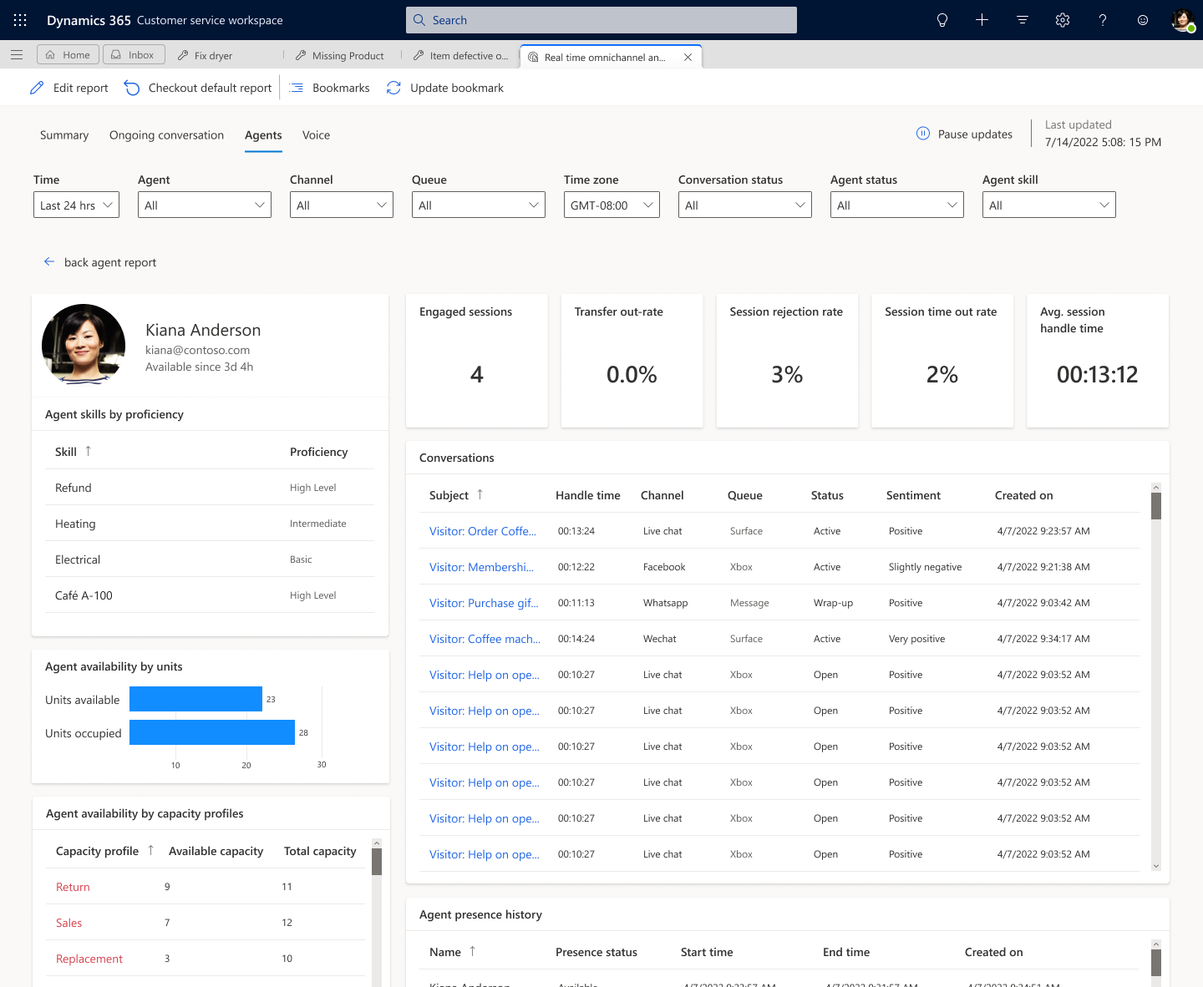1203x987 pixels.
Task: Expand the Time zone GMT-08:00 dropdown
Action: pos(612,205)
